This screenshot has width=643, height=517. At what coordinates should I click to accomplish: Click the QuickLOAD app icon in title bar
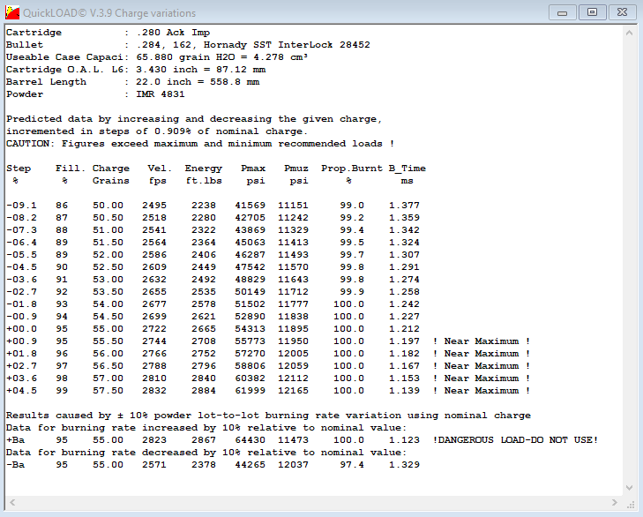coord(12,12)
